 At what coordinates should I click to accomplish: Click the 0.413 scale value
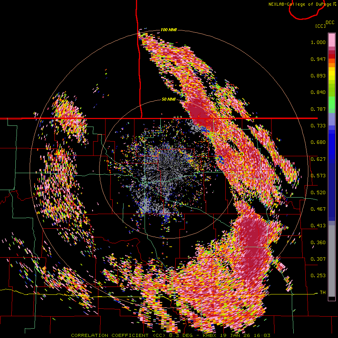318,226
